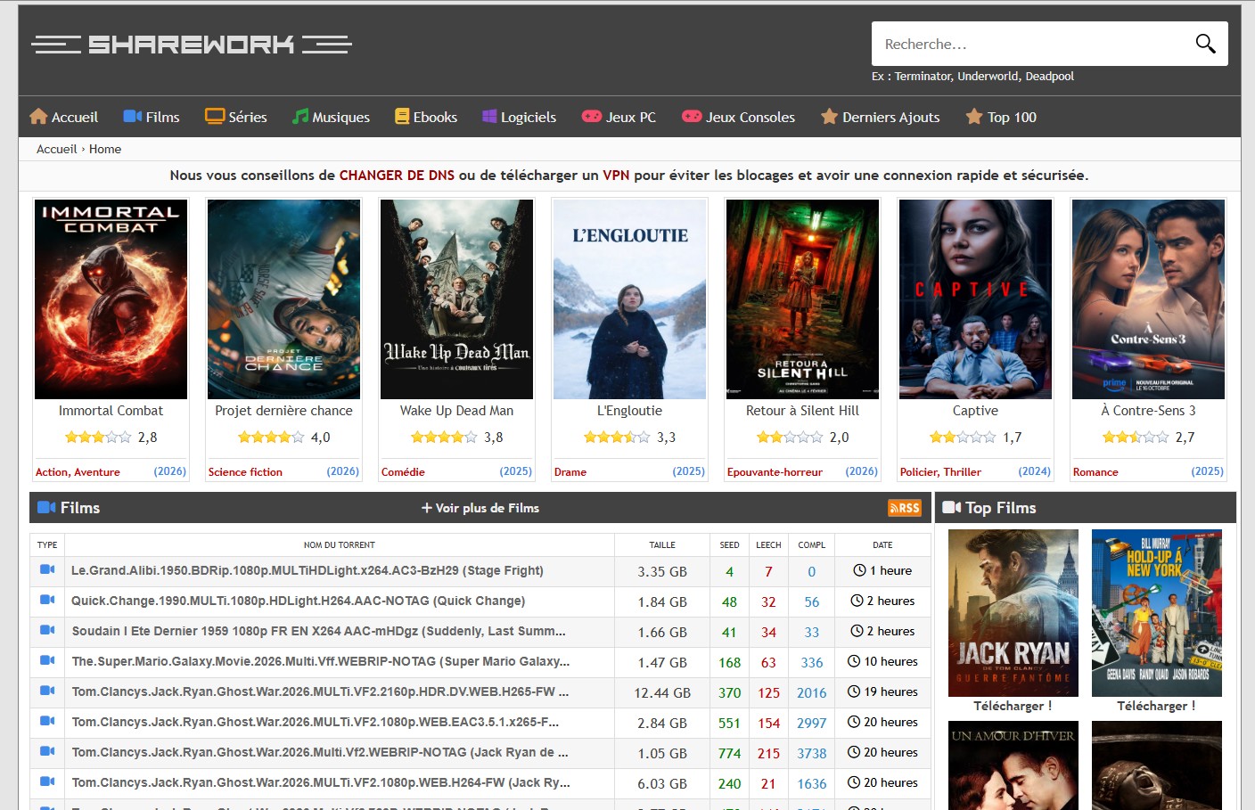Open the Captive poster
Screen dimensions: 1255x810
click(x=975, y=299)
